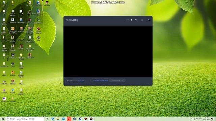Open the clock and date flyout
Viewport: 216px width, 121px height.
[206, 119]
